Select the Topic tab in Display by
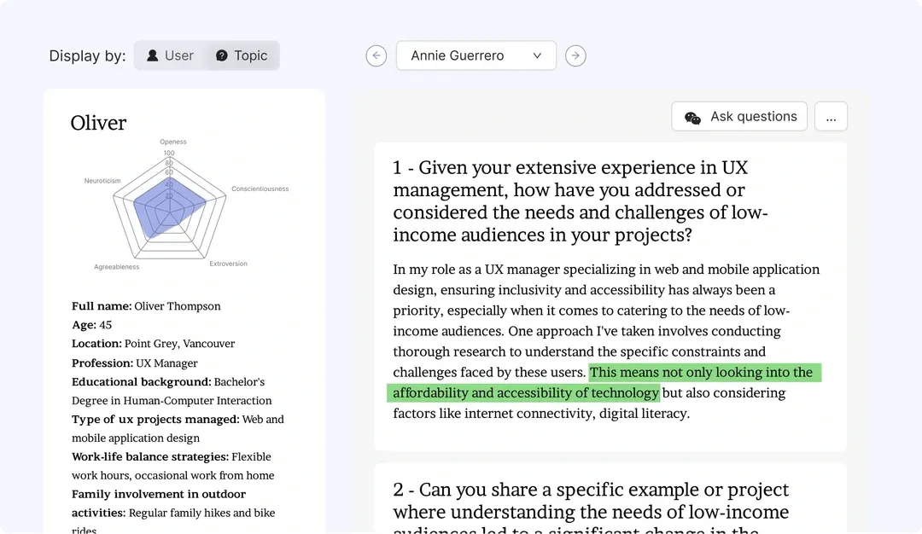Screen dimensions: 922x534 [x=242, y=55]
